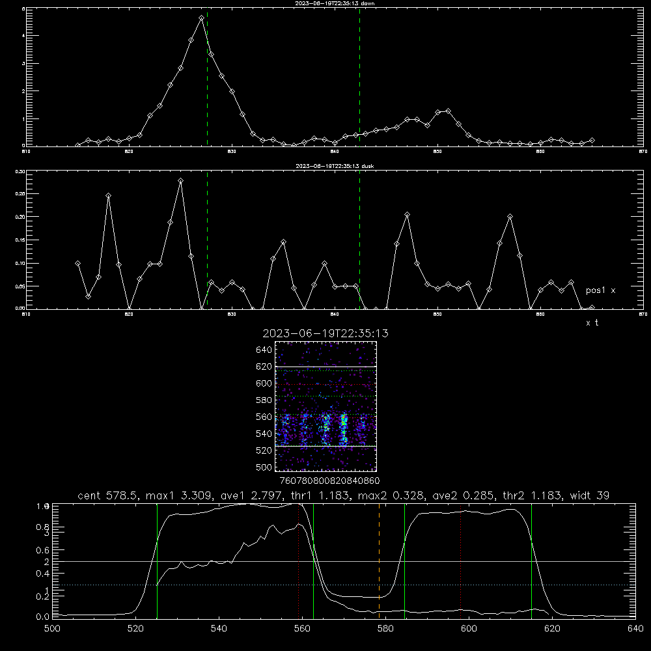Click the 'x t' label below the dusk plot
The width and height of the screenshot is (651, 651).
coord(592,323)
